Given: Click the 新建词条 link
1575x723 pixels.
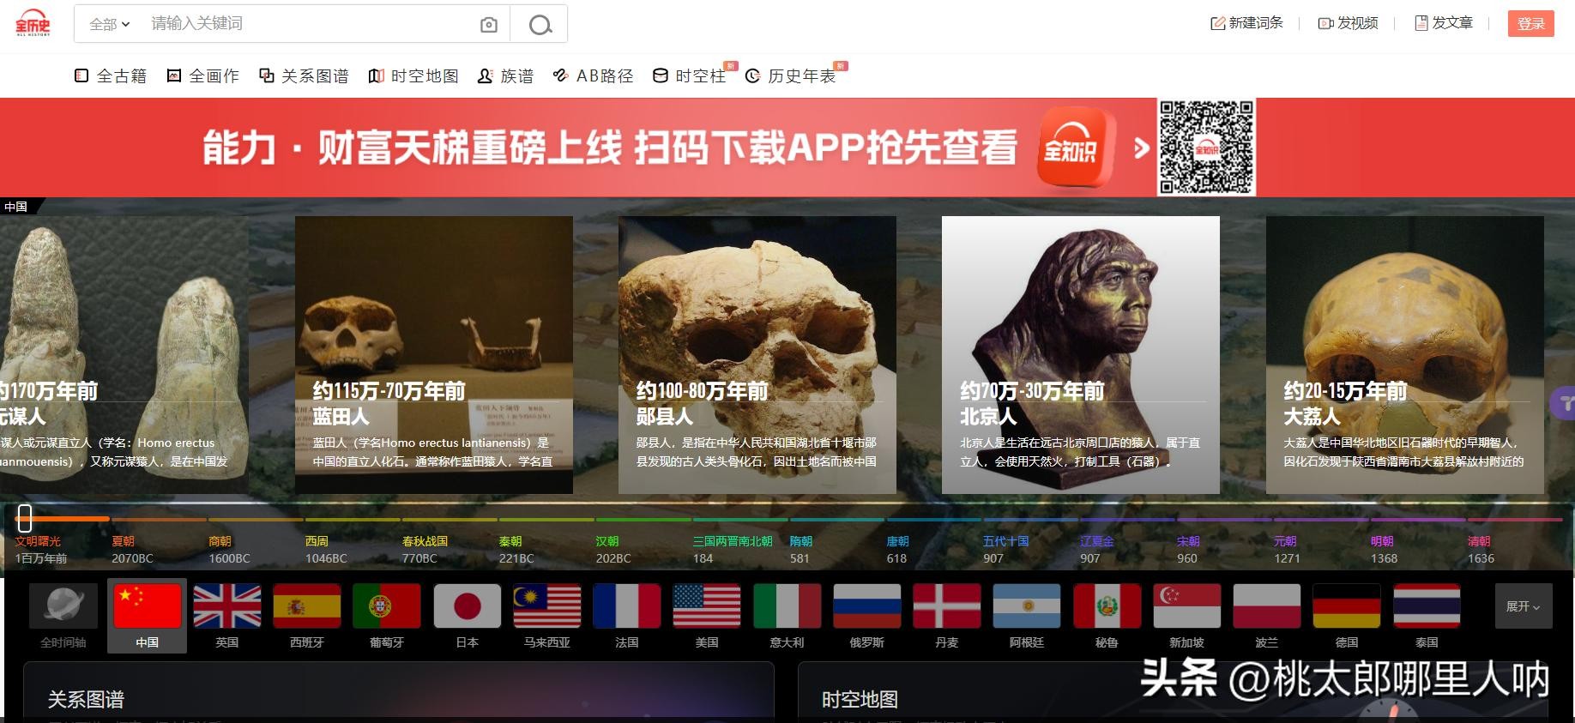Looking at the screenshot, I should pos(1246,23).
